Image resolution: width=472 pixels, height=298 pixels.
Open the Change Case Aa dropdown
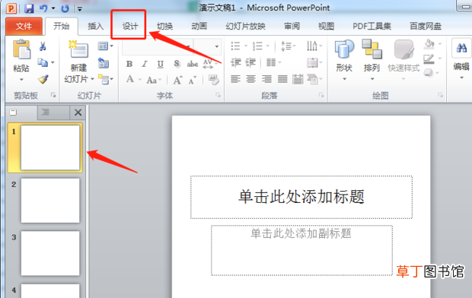[x=154, y=80]
